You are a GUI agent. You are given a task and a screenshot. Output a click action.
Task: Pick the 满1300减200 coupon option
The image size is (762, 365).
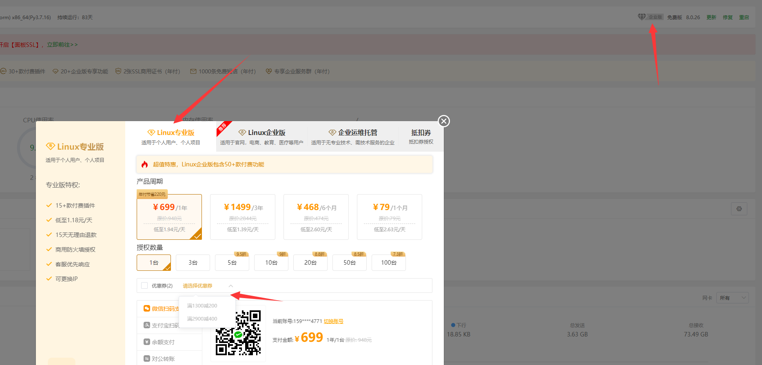point(202,305)
